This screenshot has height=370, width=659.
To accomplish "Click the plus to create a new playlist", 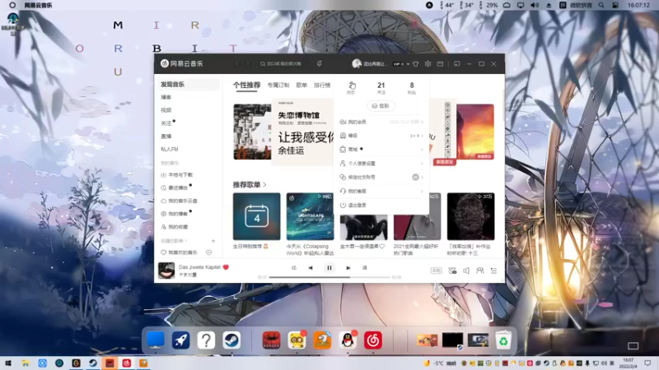I will (x=213, y=241).
